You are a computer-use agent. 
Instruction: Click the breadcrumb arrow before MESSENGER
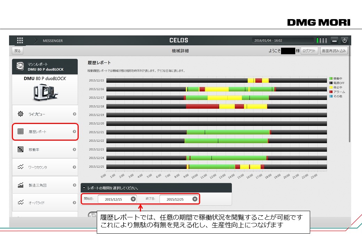[36, 41]
